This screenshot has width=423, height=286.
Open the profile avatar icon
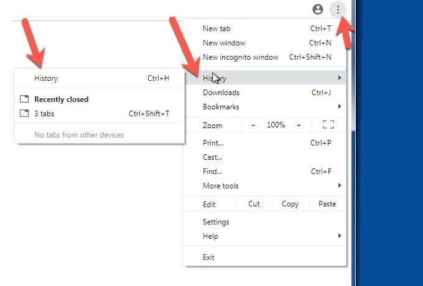(x=318, y=9)
